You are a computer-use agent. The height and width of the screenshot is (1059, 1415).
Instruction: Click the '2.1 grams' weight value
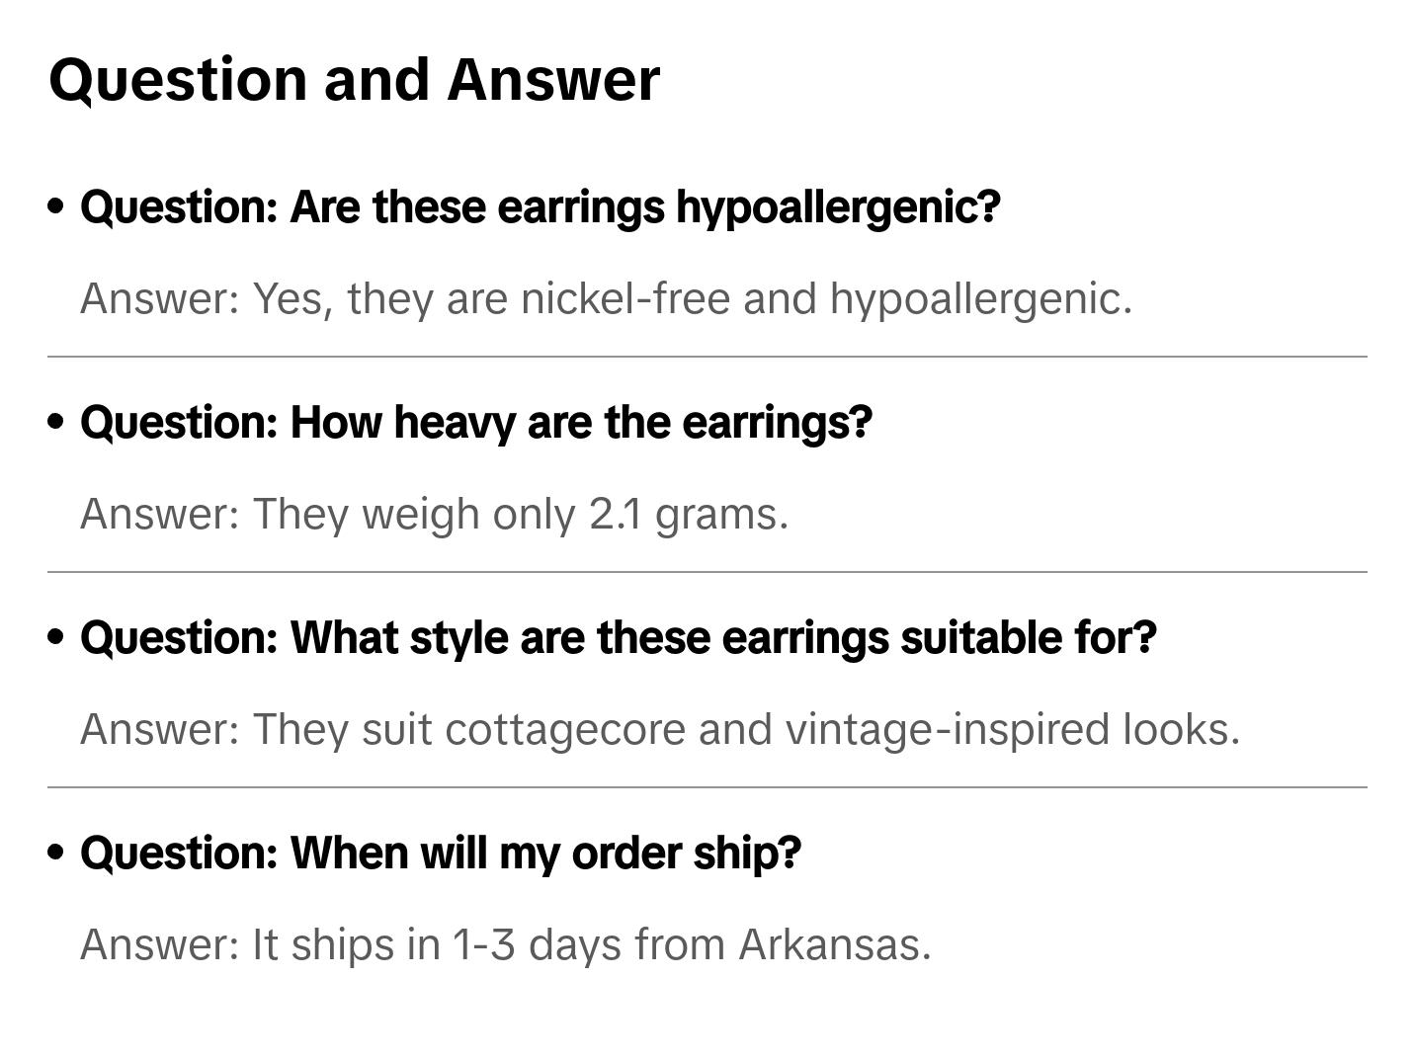coord(689,514)
